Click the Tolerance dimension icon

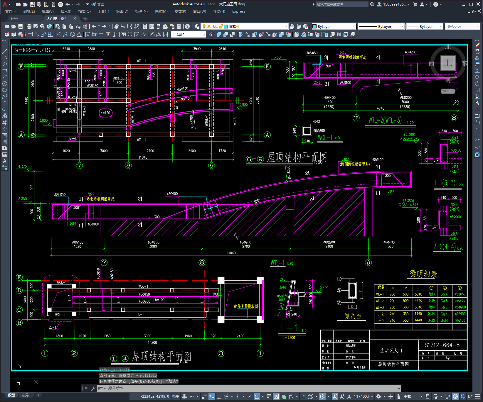[123, 34]
